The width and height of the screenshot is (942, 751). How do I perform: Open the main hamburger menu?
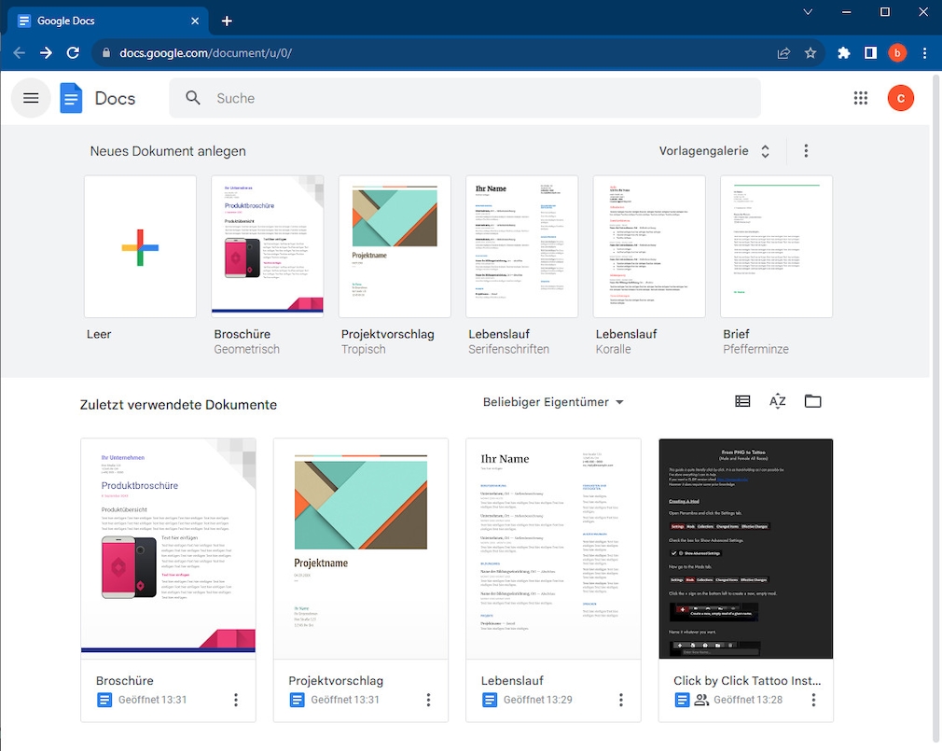[31, 98]
